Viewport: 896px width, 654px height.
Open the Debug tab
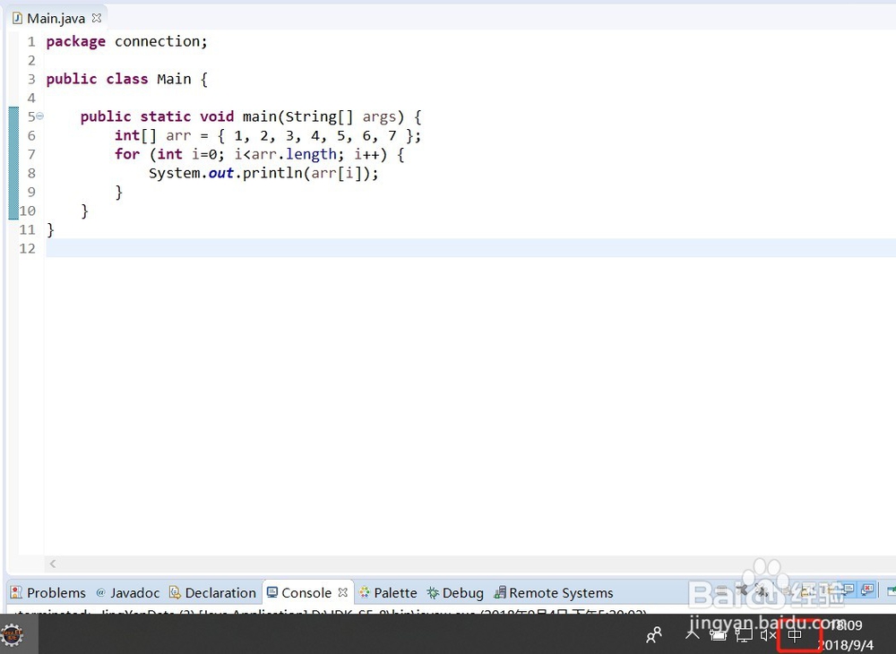pyautogui.click(x=456, y=593)
